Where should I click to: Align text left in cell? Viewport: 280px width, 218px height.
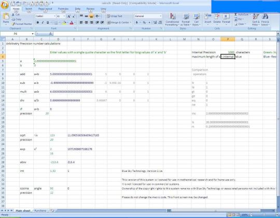coord(81,22)
